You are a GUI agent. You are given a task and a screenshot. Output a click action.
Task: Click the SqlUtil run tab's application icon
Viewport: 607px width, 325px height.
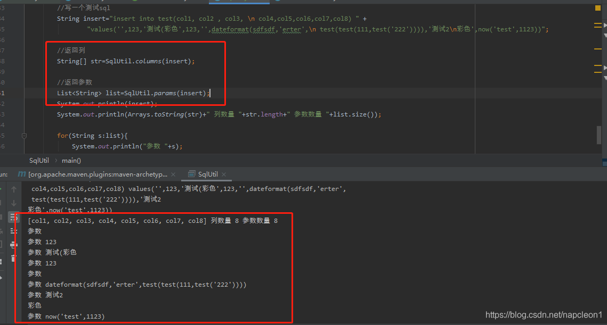pyautogui.click(x=191, y=174)
